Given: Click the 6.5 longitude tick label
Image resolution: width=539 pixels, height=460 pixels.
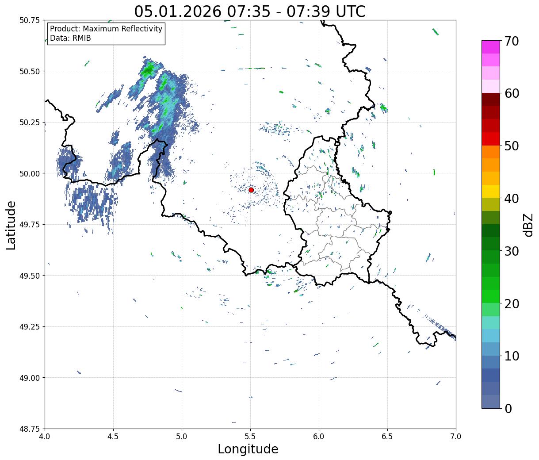Looking at the screenshot, I should (x=387, y=437).
